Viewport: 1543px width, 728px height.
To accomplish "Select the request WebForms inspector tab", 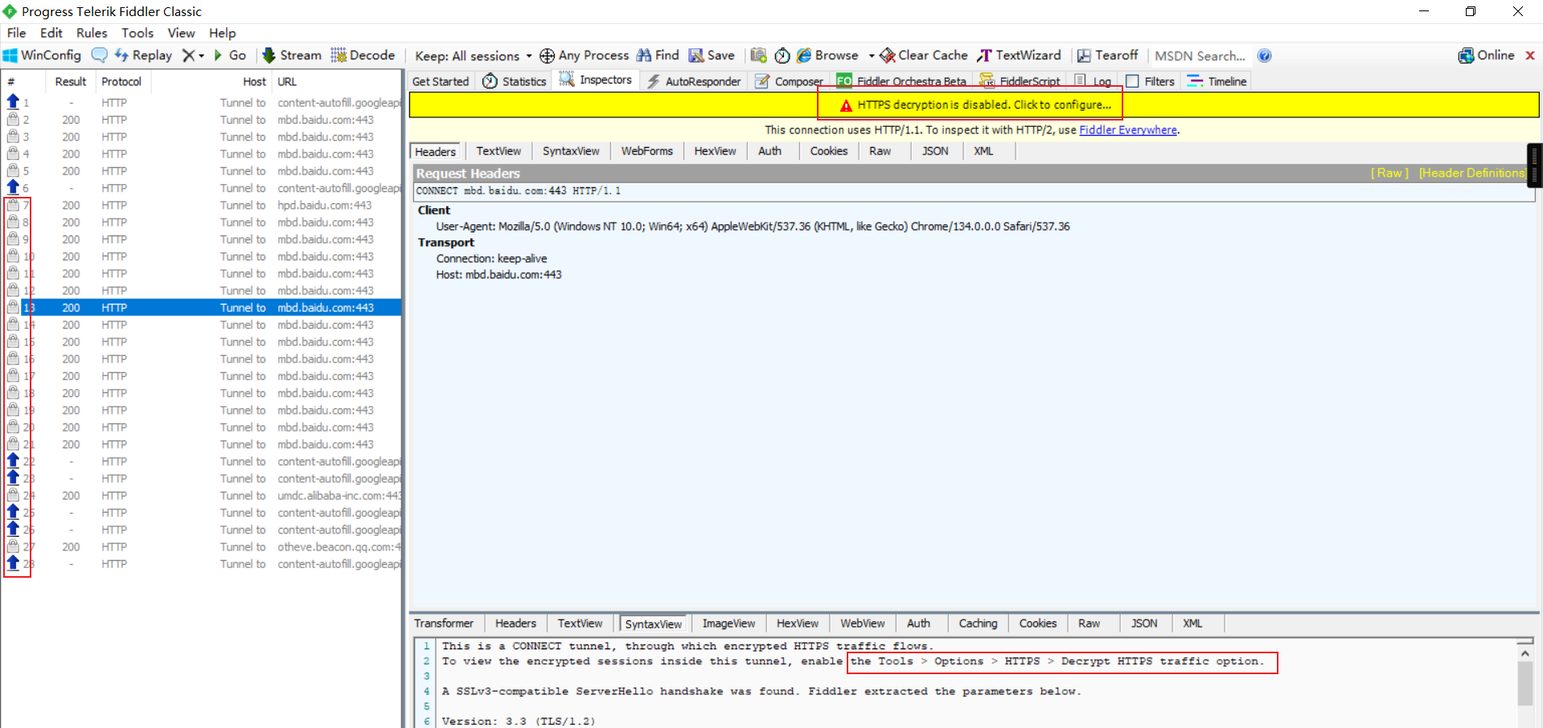I will coord(646,151).
